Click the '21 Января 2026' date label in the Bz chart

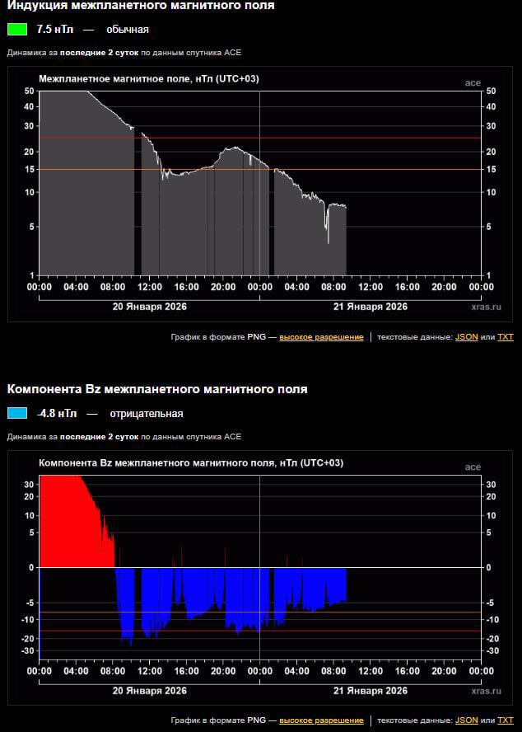[x=370, y=690]
